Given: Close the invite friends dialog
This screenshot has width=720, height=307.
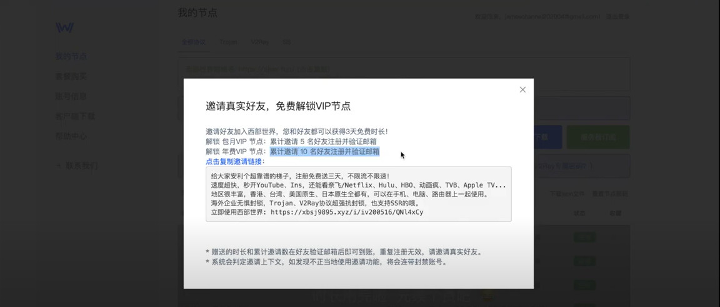Looking at the screenshot, I should pos(522,90).
